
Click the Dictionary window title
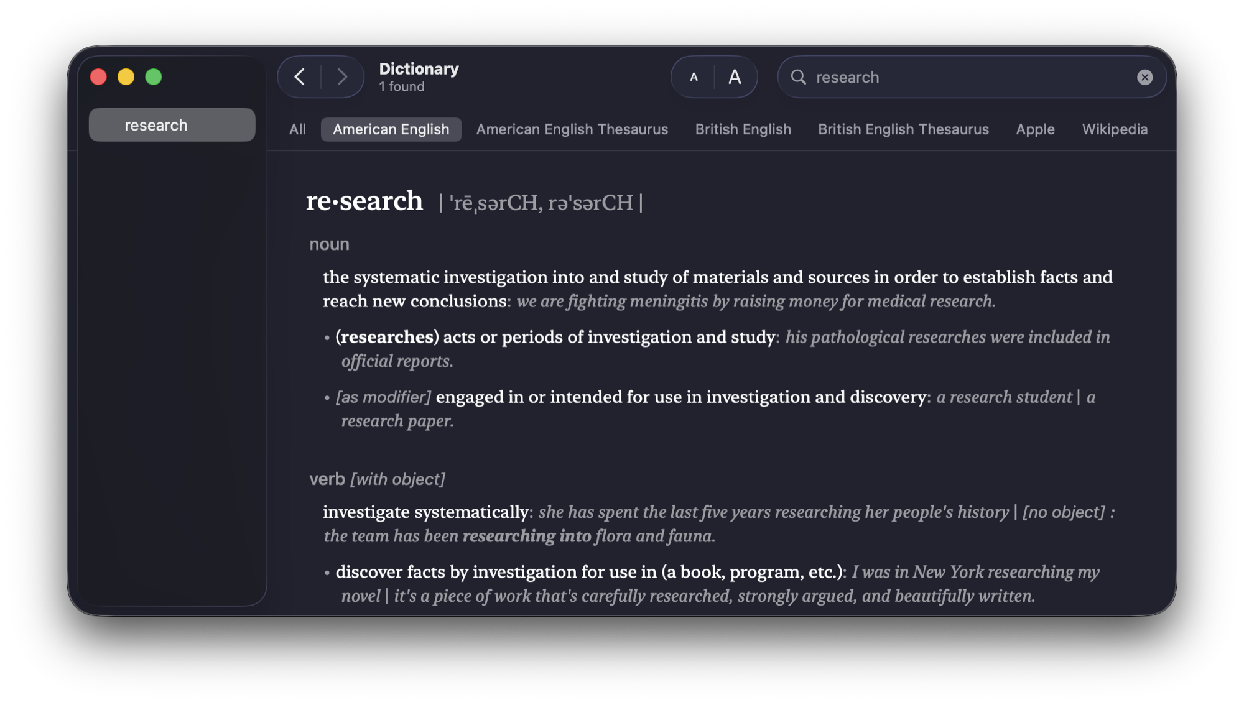point(419,68)
